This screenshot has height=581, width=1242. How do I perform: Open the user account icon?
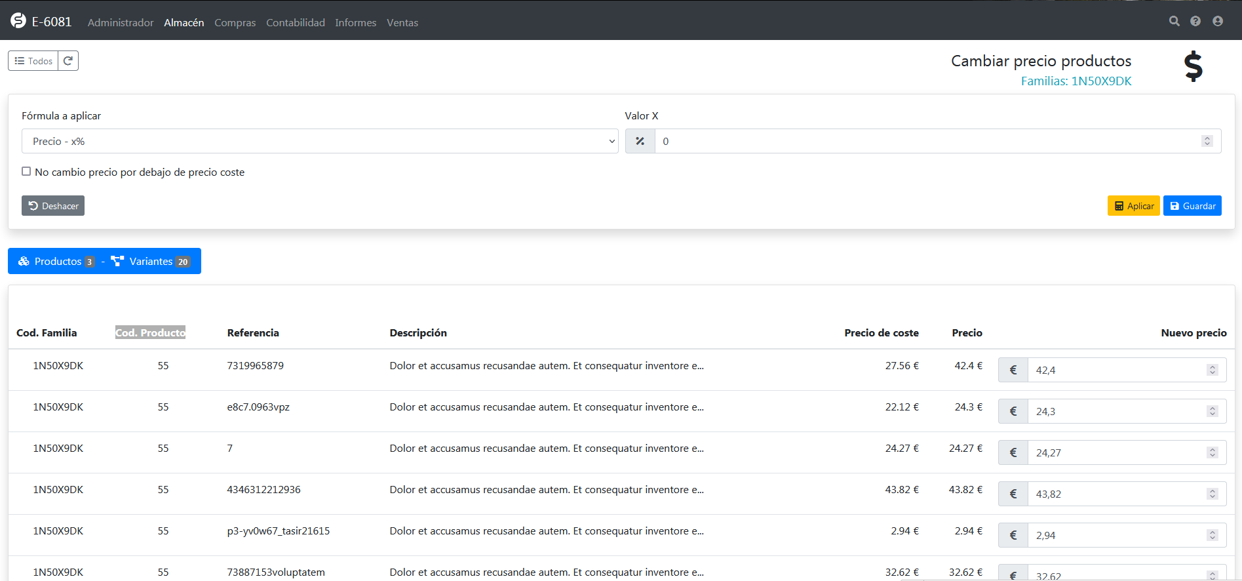(x=1218, y=21)
